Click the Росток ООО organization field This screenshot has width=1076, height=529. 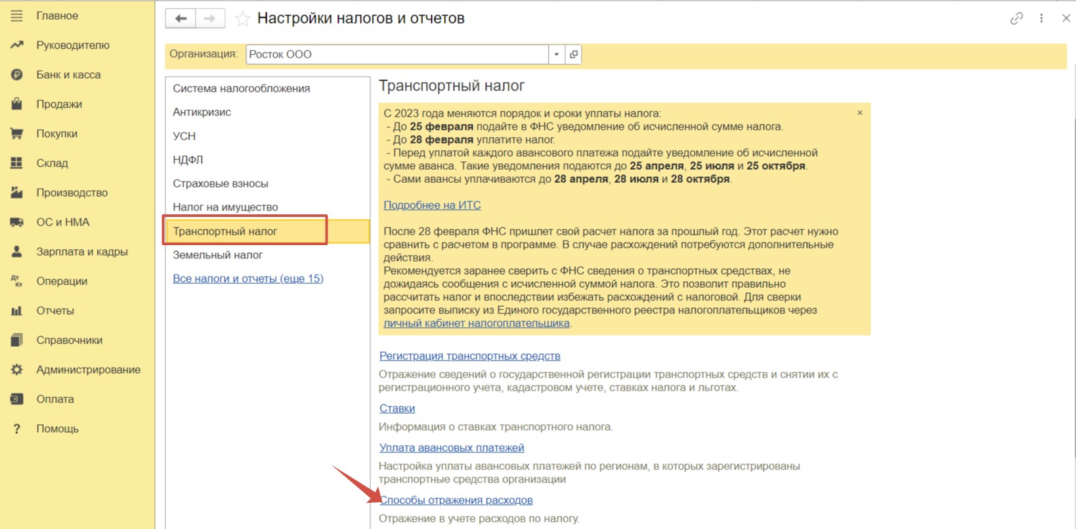click(397, 54)
